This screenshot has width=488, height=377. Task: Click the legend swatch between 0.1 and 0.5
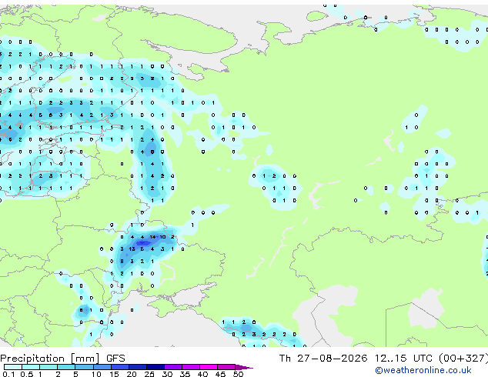click(x=13, y=367)
